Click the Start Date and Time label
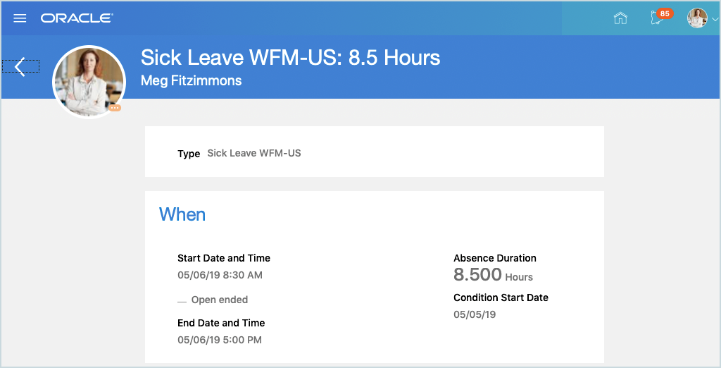Image resolution: width=721 pixels, height=368 pixels. pos(224,258)
